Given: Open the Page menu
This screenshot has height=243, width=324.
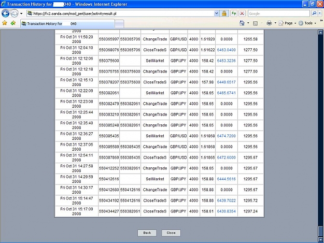Looking at the screenshot, I should [x=287, y=23].
